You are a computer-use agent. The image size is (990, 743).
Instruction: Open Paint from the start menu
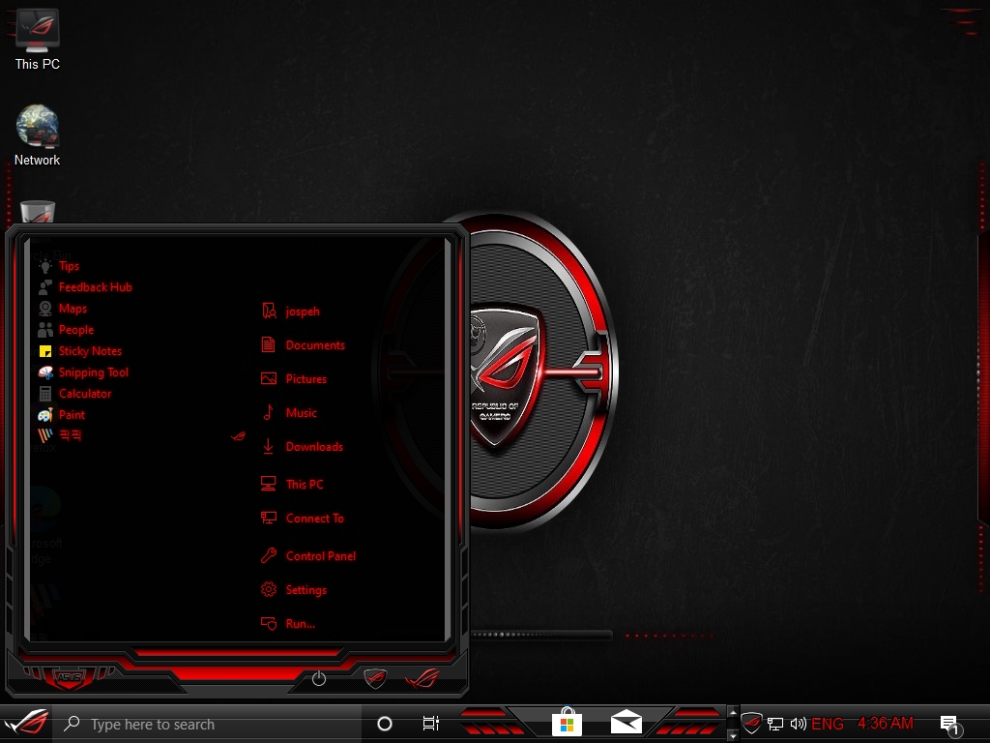coord(72,414)
